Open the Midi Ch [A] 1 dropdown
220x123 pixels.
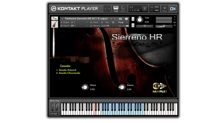tap(75, 26)
